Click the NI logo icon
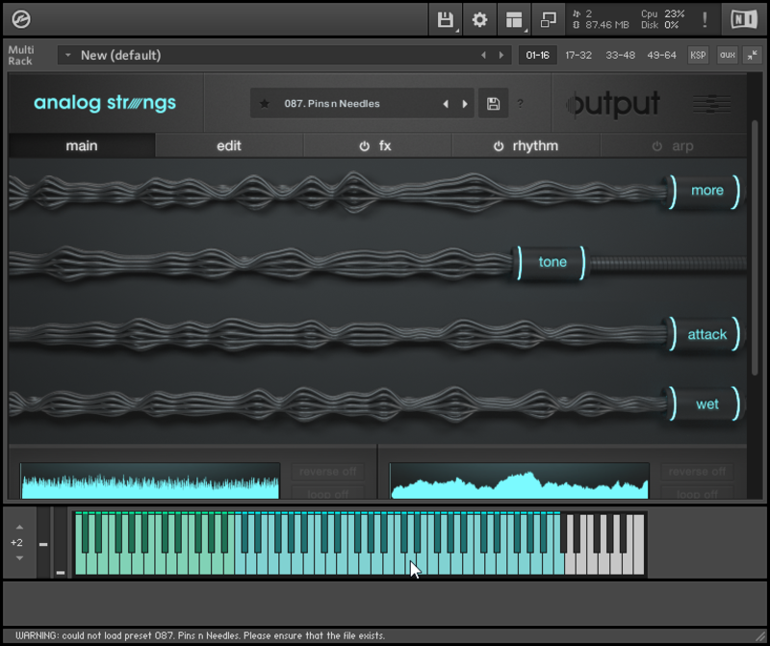This screenshot has width=770, height=646. pos(743,19)
